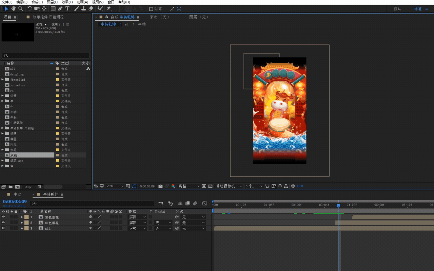Select the Brush tool
The height and width of the screenshot is (271, 434).
[x=77, y=9]
